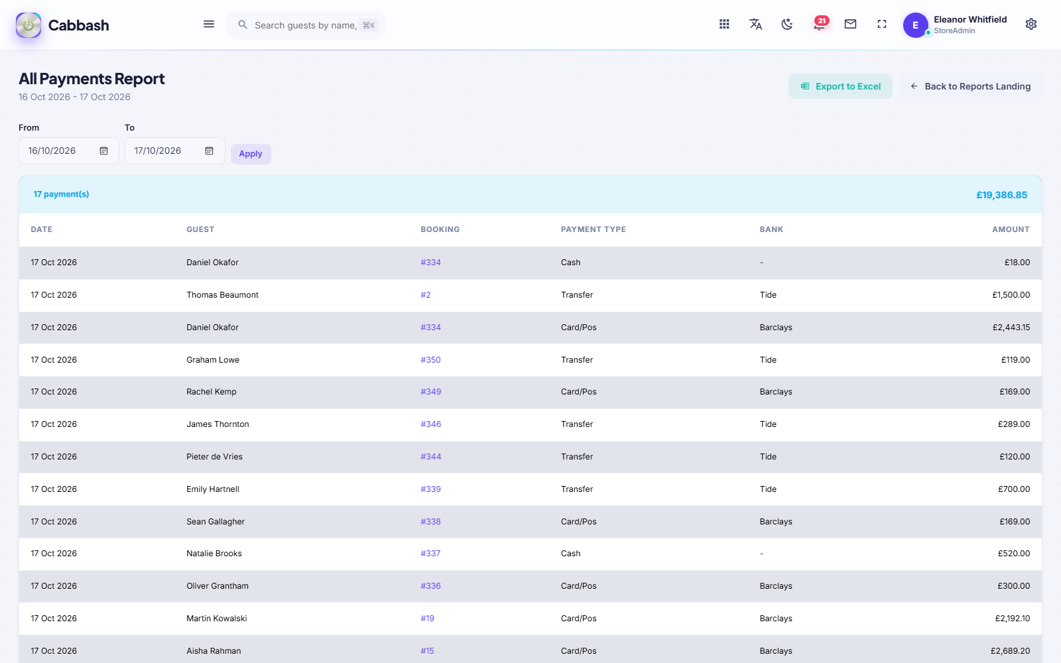
Task: Open Eleanor Whitfield profile avatar
Action: [915, 25]
